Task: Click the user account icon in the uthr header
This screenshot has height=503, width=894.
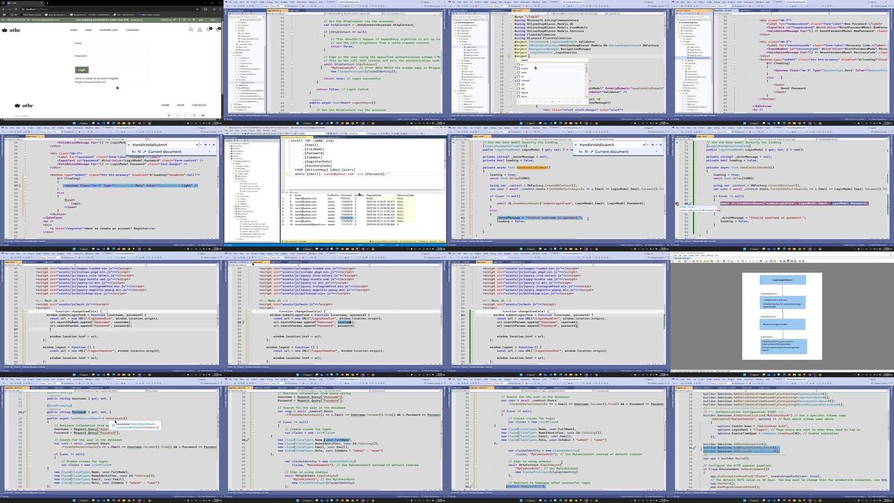Action: [x=199, y=30]
